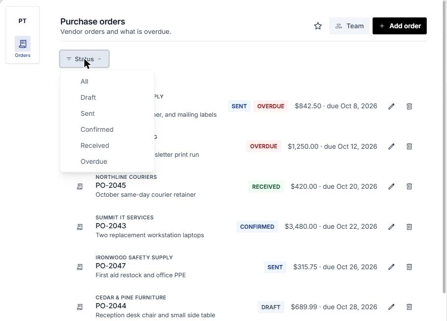Click the DRAFT badge on PO-2044
Screen dimensions: 447x321
[x=271, y=307]
